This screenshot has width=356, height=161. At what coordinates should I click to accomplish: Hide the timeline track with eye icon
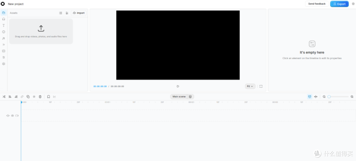click(13, 115)
